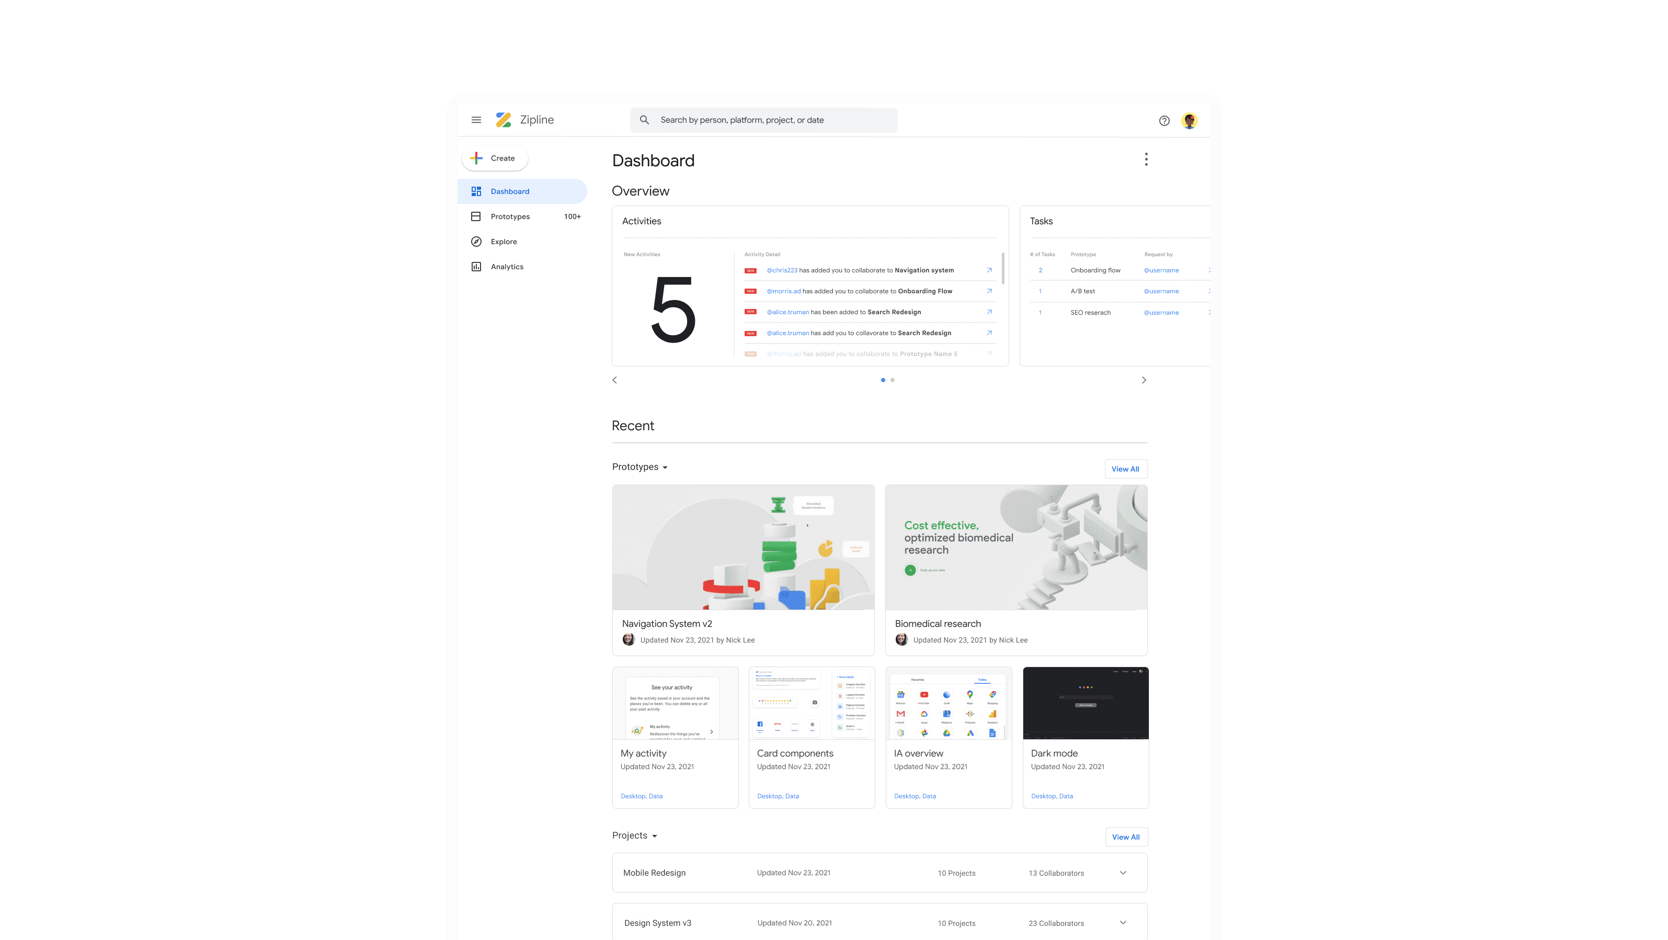Click the Zipline logo
The height and width of the screenshot is (940, 1668).
pyautogui.click(x=503, y=120)
